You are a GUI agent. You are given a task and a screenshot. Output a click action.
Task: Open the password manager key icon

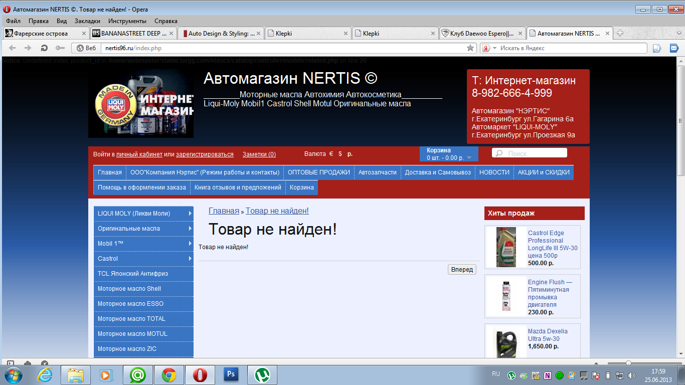[x=60, y=48]
